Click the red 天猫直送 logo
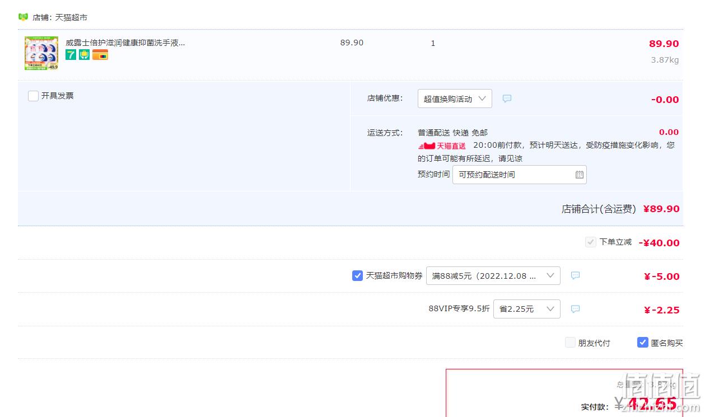 (x=442, y=146)
